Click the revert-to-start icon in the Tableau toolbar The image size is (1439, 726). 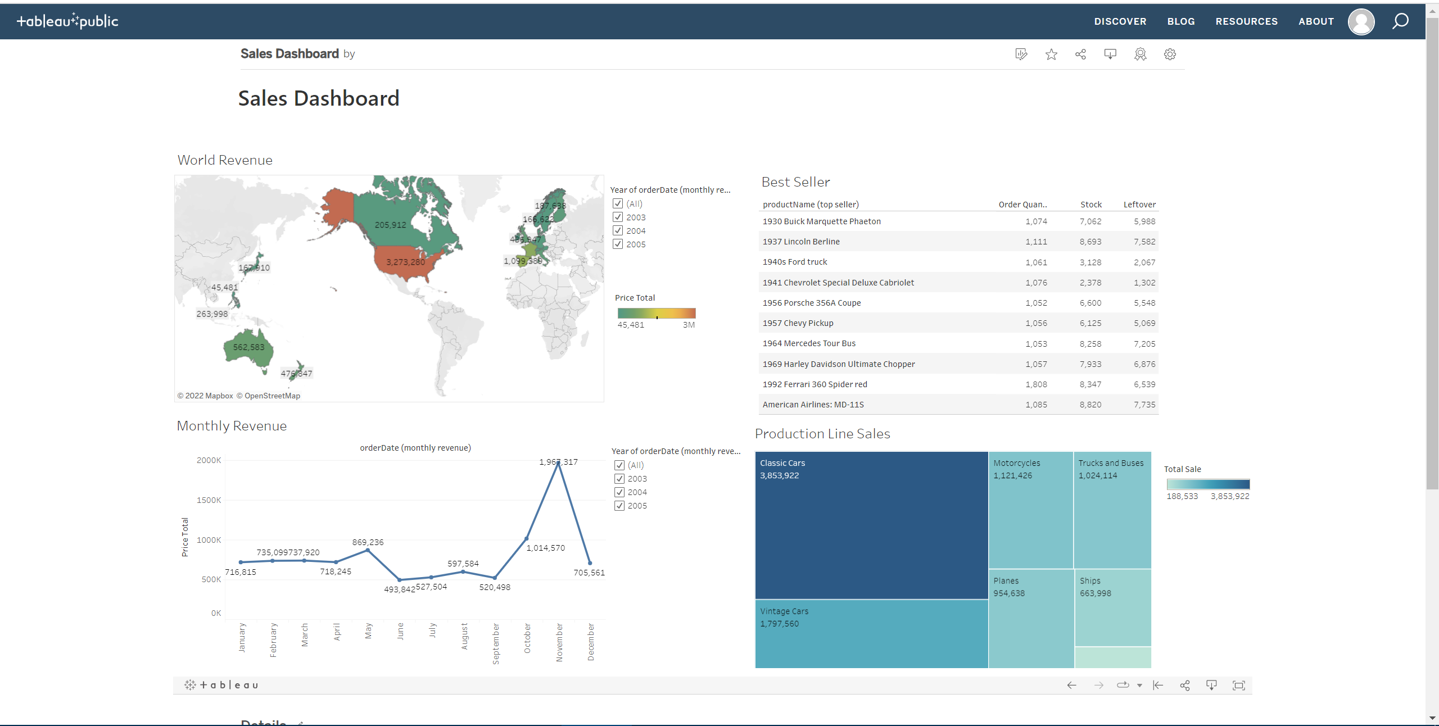click(1158, 685)
